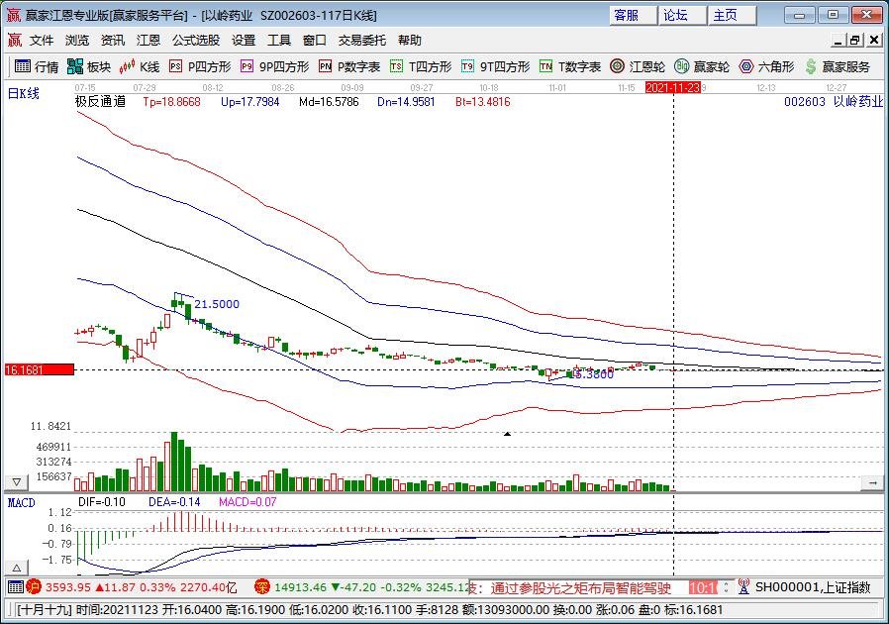Open T四方形 tool
The height and width of the screenshot is (624, 889).
421,67
